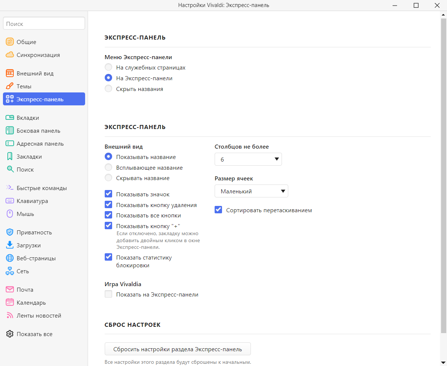Toggle 'Показывать кнопку удаления' checkbox
The height and width of the screenshot is (366, 447).
(108, 204)
